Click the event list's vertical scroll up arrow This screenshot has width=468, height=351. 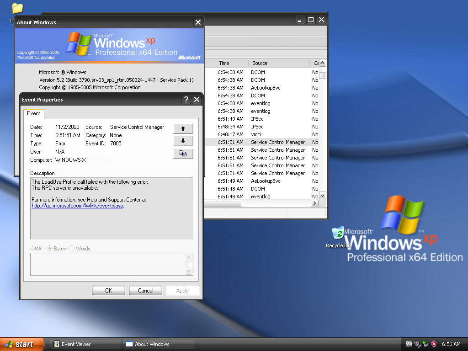(x=322, y=63)
